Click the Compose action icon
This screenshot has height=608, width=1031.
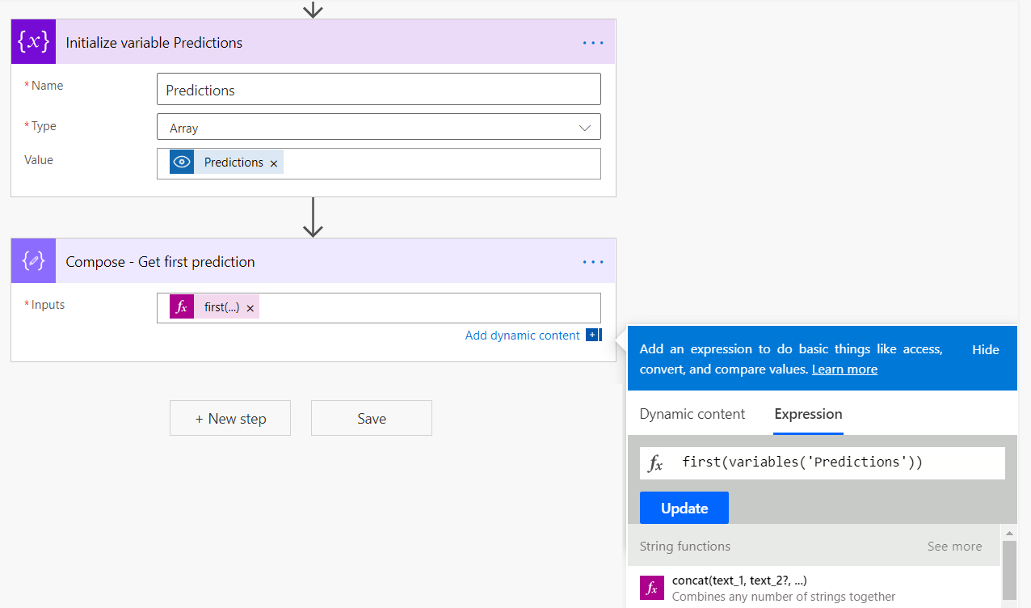click(x=33, y=261)
